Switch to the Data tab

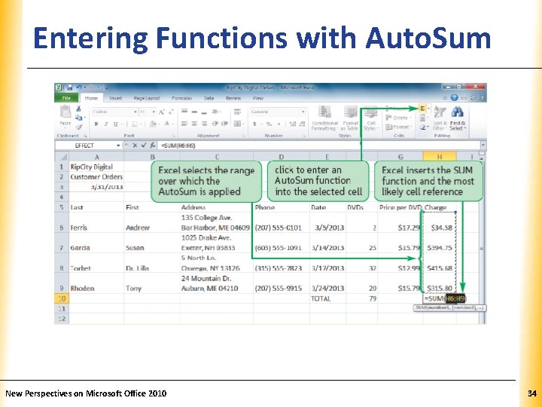(x=209, y=98)
